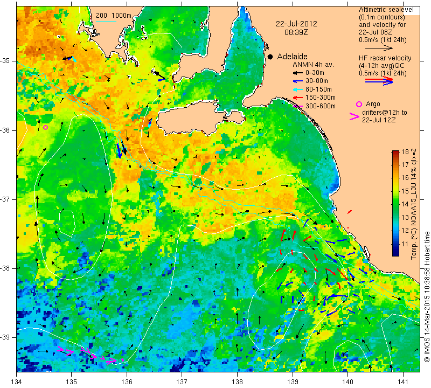This screenshot has height=388, width=431.
Task: Click the 150-300m depth label
Action: click(320, 98)
